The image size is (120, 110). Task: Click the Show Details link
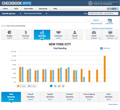click(113, 104)
